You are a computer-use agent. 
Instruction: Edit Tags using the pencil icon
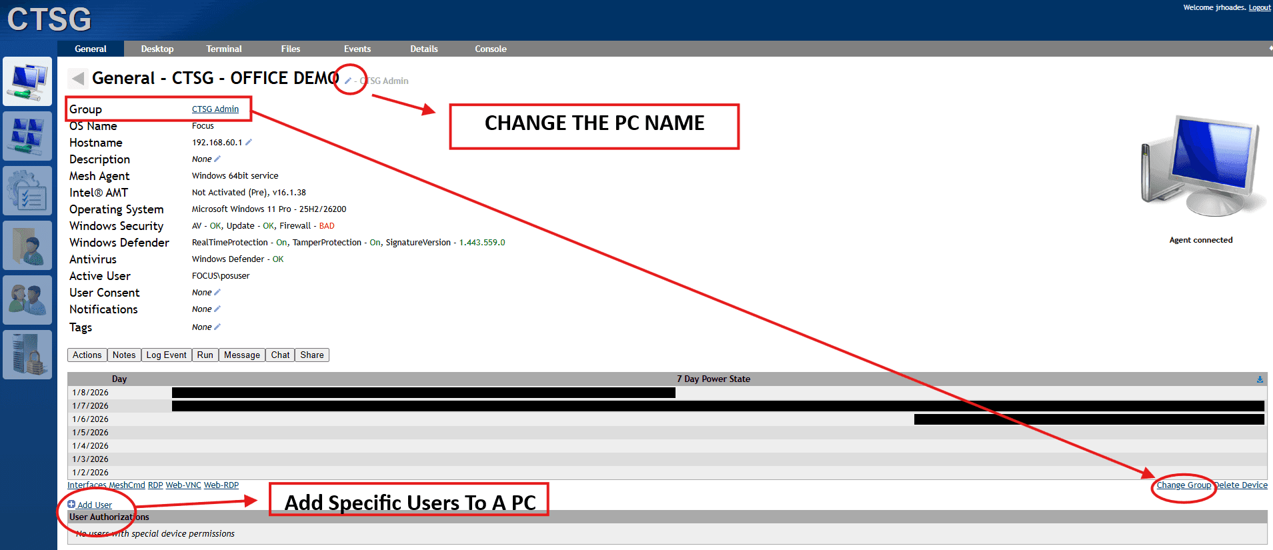(217, 327)
